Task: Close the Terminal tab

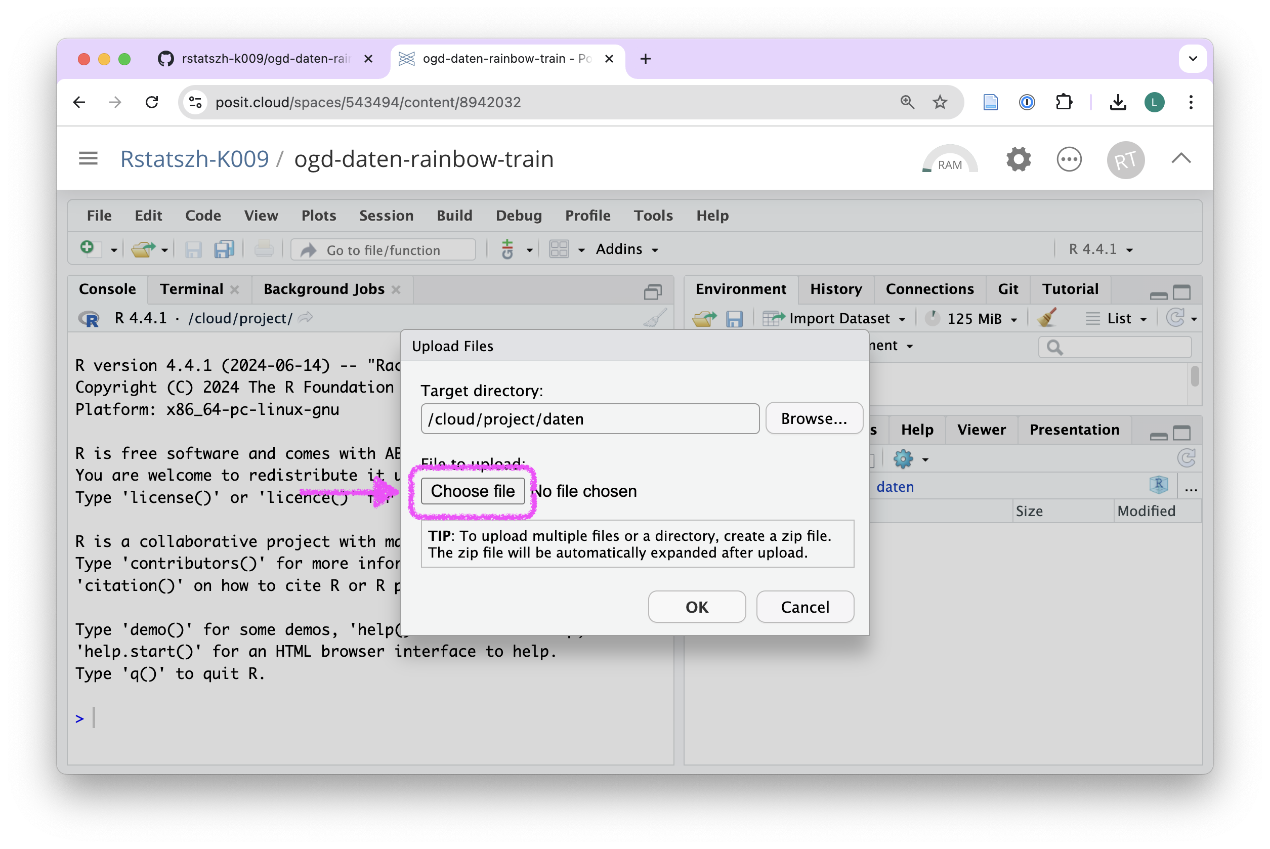Action: pyautogui.click(x=234, y=290)
